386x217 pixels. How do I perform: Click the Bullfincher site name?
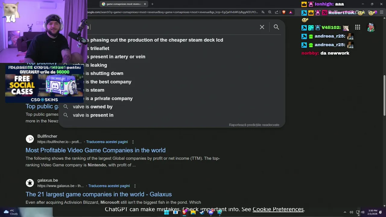47,136
